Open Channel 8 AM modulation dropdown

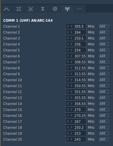pos(104,68)
